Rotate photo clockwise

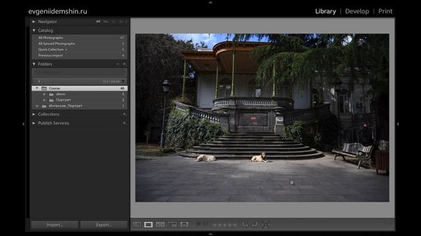coord(255,224)
